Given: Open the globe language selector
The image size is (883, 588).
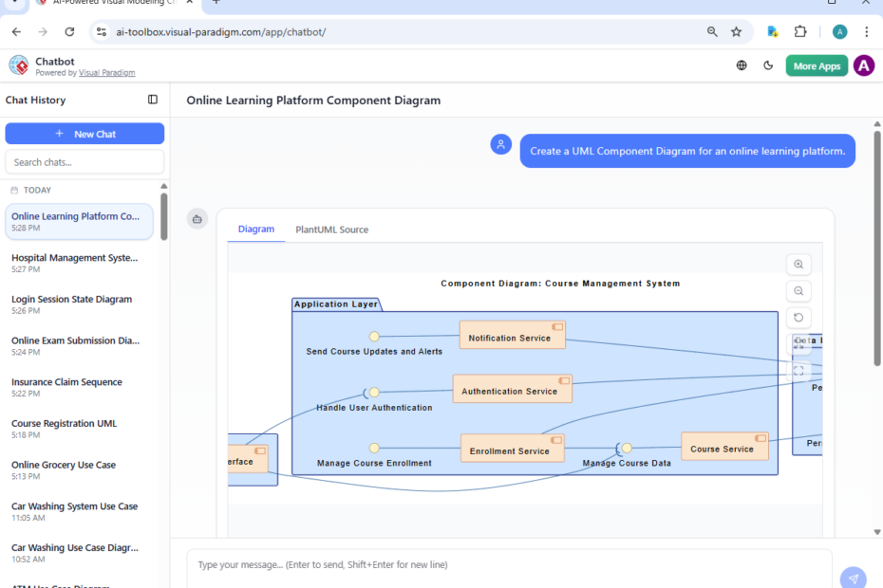Looking at the screenshot, I should (742, 65).
